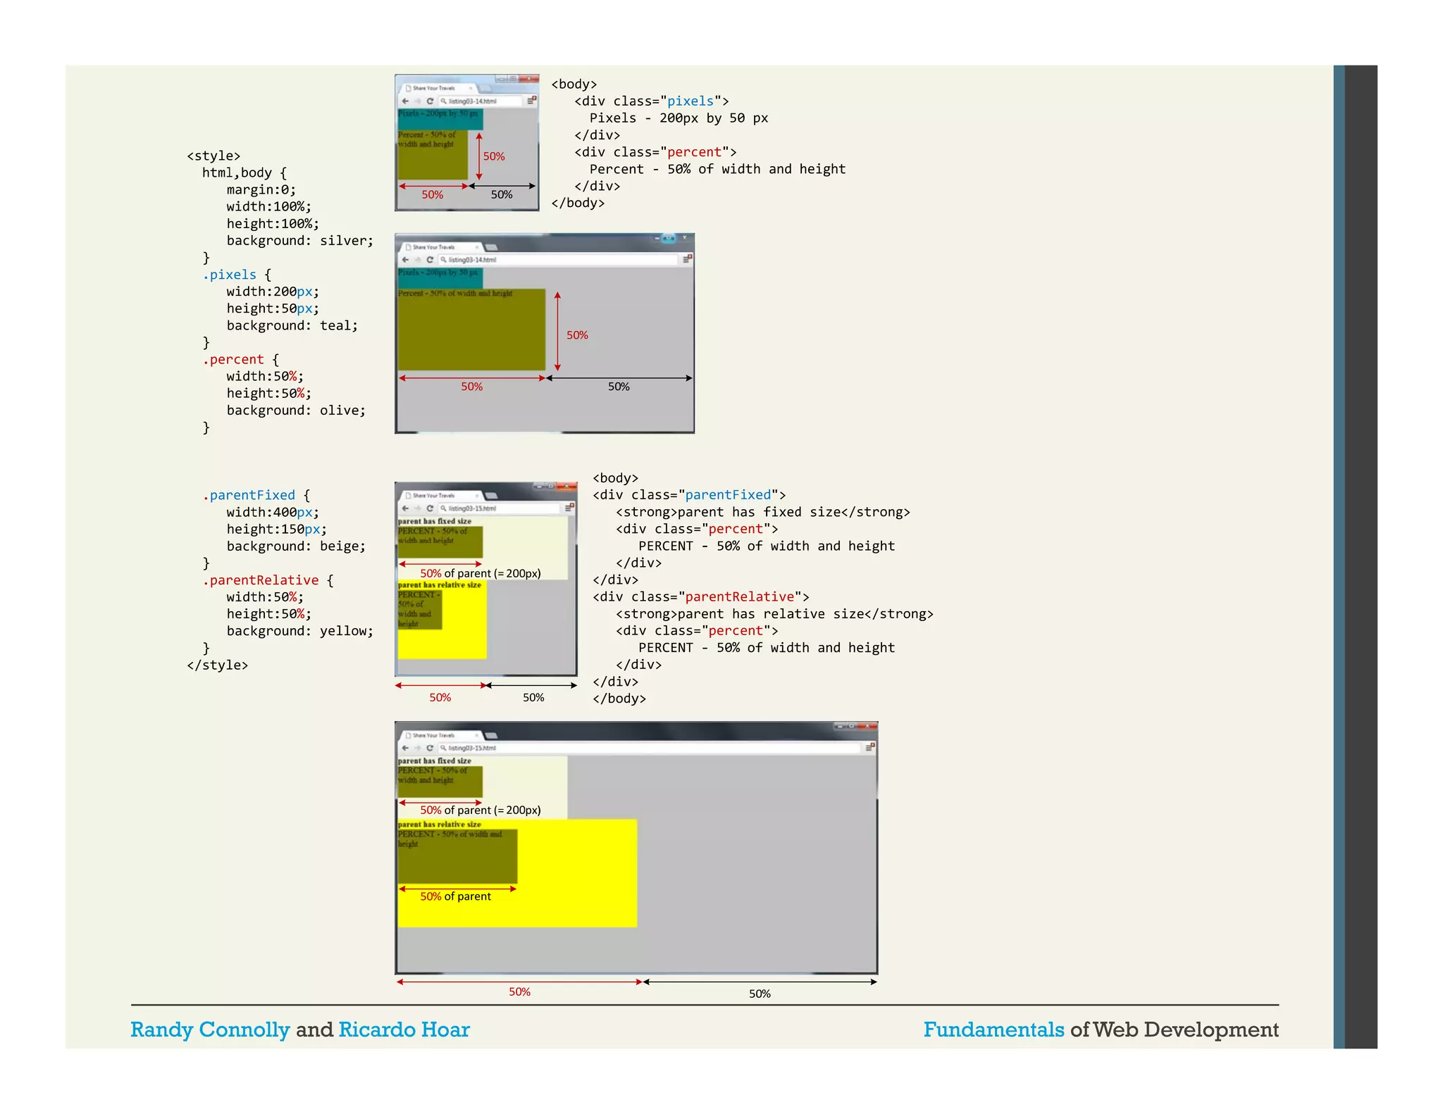The height and width of the screenshot is (1114, 1443).
Task: Click reload icon in largest listing03-15 browser
Action: coord(430,748)
